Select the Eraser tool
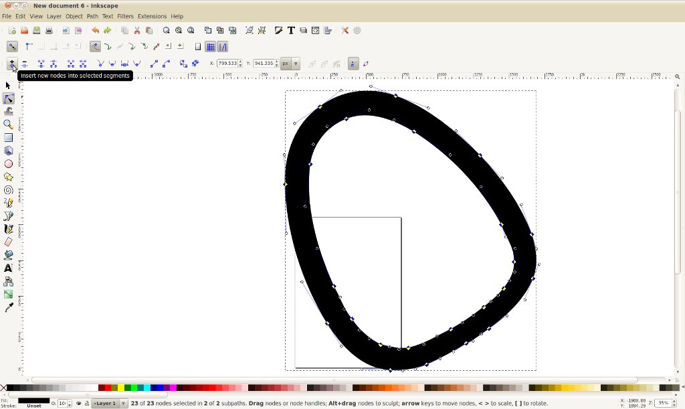 click(x=8, y=242)
